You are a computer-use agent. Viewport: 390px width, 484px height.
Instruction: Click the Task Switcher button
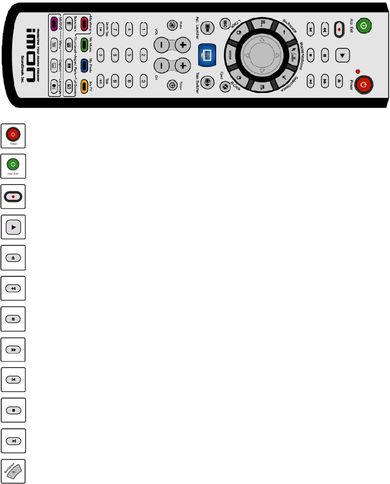pyautogui.click(x=208, y=82)
